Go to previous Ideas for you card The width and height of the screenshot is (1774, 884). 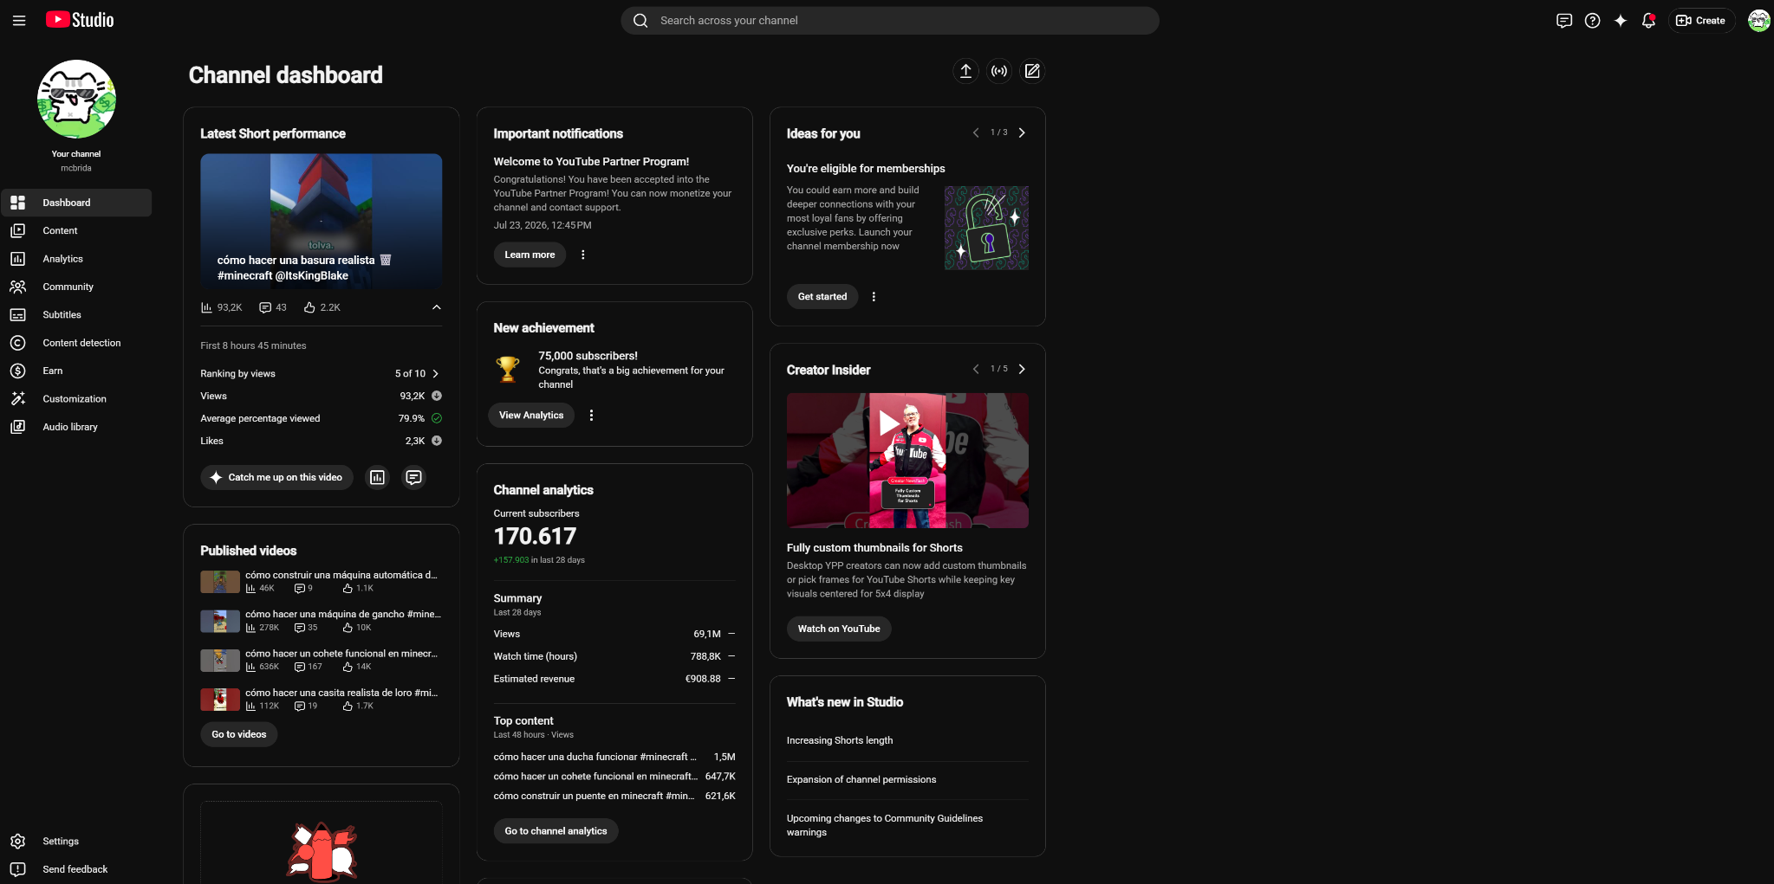tap(976, 132)
